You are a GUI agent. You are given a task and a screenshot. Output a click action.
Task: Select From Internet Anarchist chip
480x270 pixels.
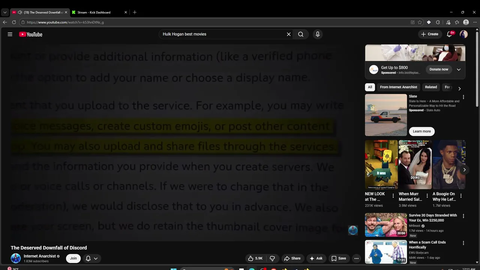(399, 87)
